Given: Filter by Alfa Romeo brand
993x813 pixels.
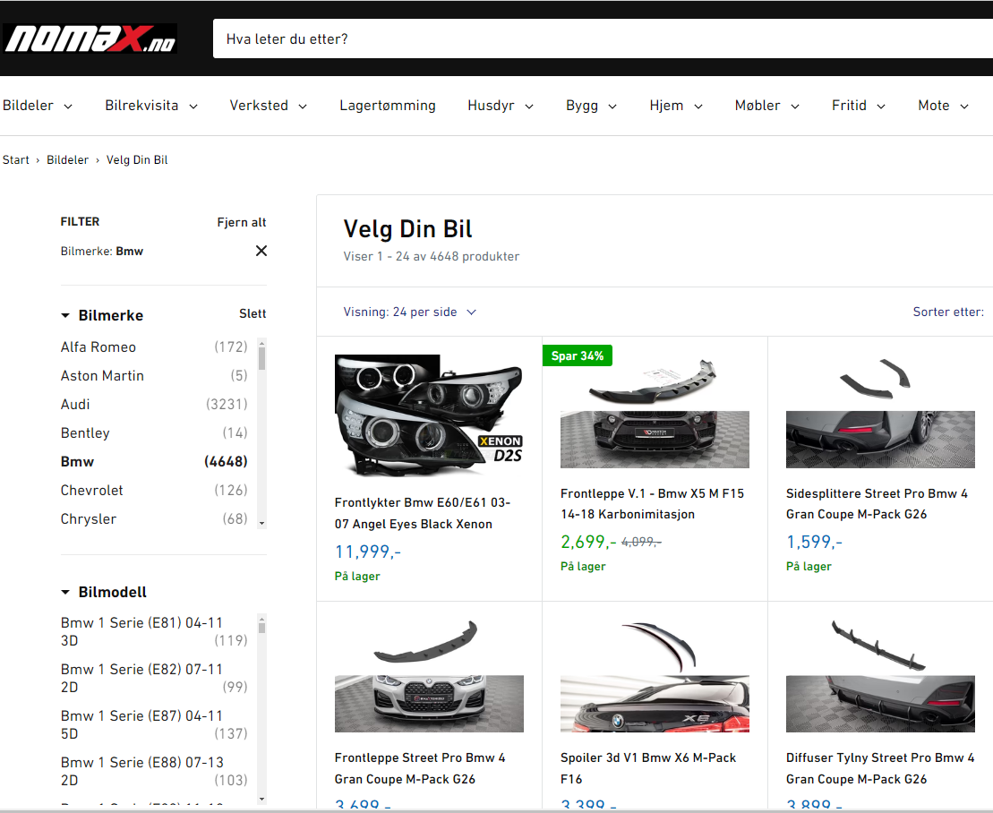Looking at the screenshot, I should click(x=154, y=347).
